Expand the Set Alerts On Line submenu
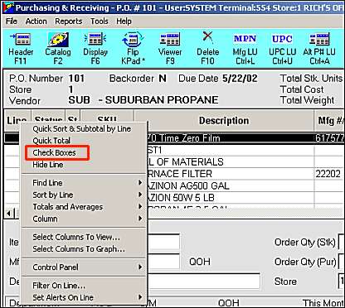The height and width of the screenshot is (308, 345). (83, 297)
